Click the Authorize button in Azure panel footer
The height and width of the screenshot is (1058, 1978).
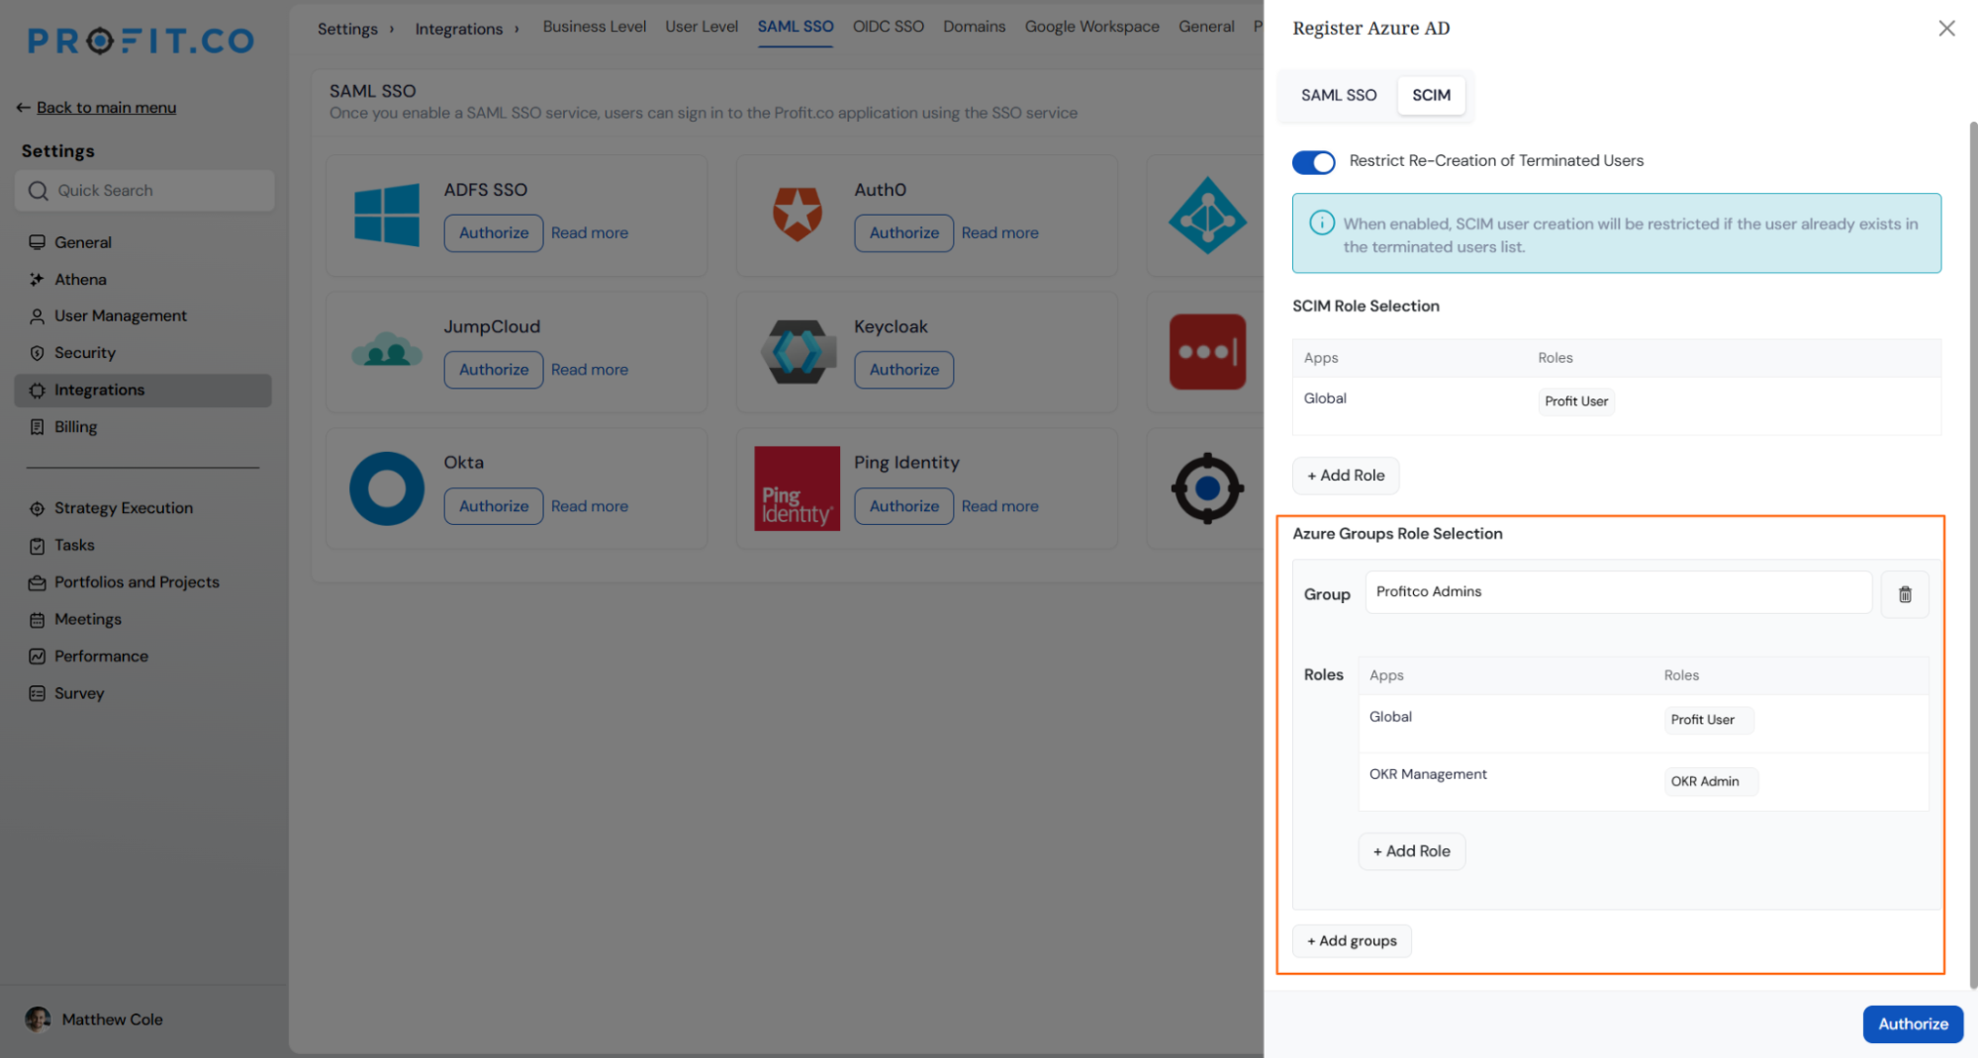tap(1913, 1024)
